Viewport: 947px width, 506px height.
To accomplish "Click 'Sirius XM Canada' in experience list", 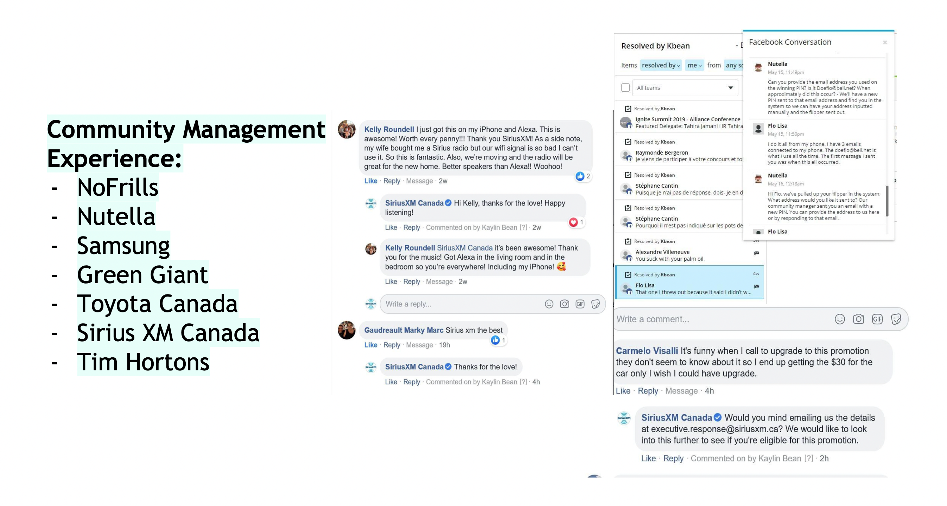I will point(168,333).
